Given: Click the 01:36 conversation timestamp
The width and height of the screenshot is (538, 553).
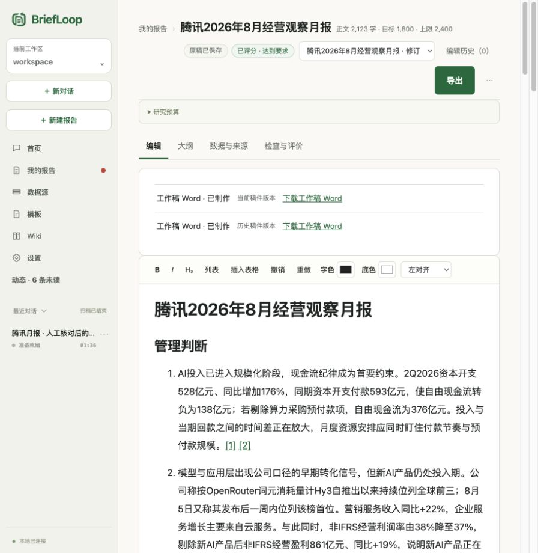Looking at the screenshot, I should tap(88, 345).
